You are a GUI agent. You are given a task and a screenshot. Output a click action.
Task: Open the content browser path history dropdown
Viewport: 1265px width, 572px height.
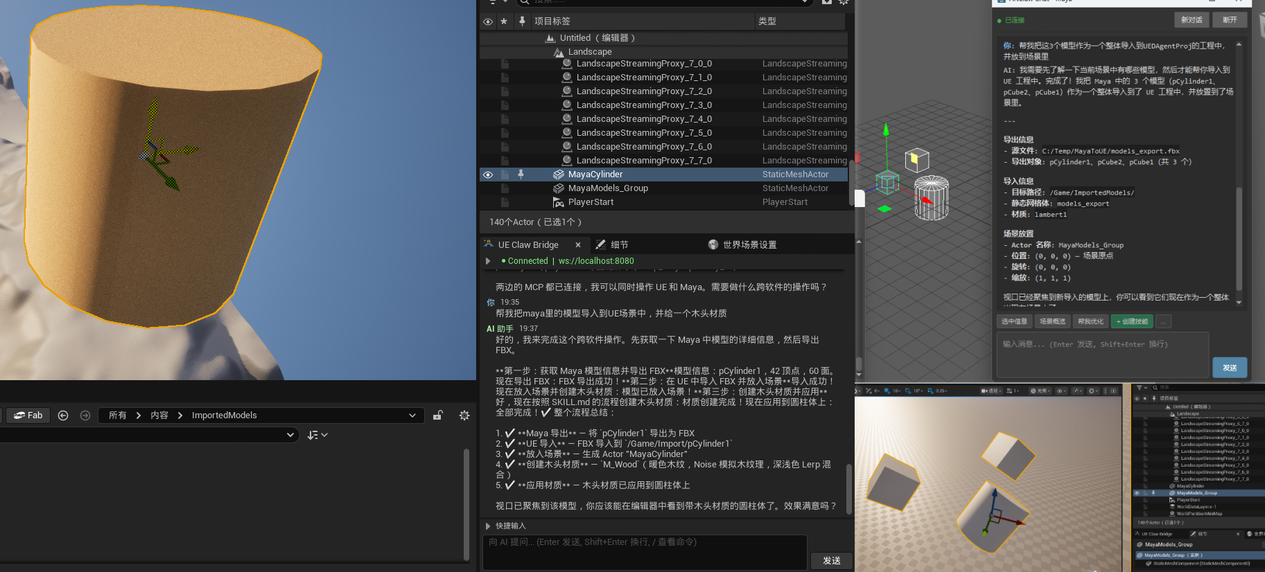(x=412, y=415)
